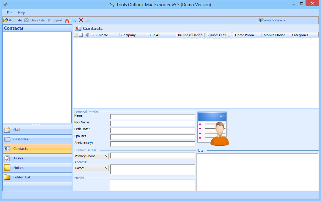Click the Export button label
The width and height of the screenshot is (321, 201).
(x=57, y=20)
